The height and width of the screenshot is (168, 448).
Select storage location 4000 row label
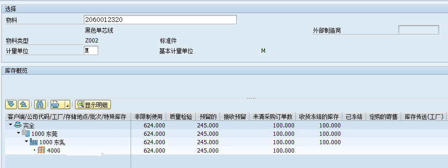click(x=54, y=151)
